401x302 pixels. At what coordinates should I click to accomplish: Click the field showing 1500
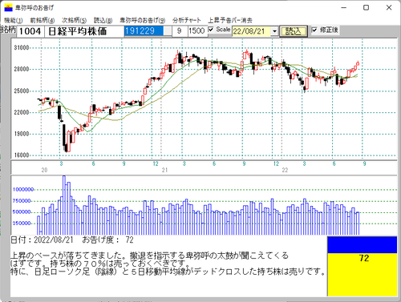tap(197, 31)
